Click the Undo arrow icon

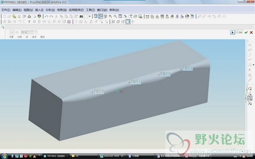(x=46, y=17)
